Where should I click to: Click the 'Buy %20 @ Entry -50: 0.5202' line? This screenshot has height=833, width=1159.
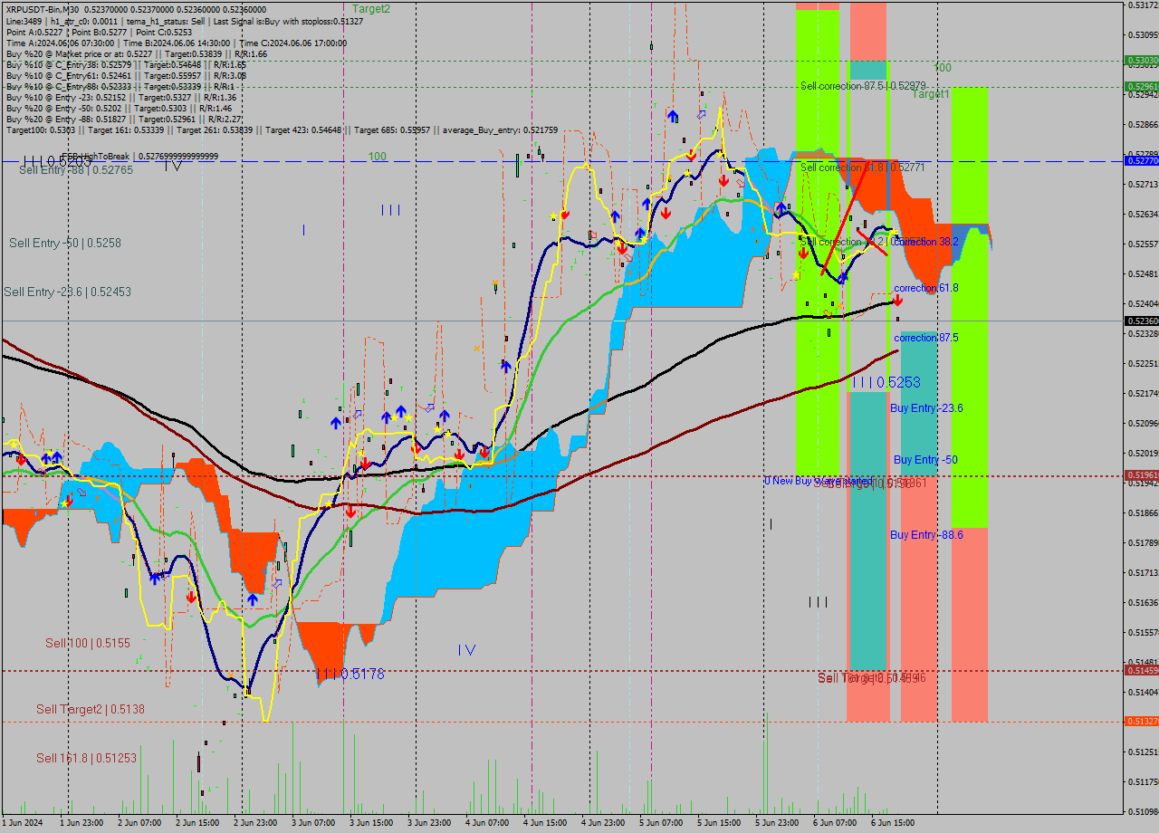tap(120, 108)
